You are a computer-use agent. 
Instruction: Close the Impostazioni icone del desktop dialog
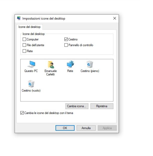tap(115, 18)
